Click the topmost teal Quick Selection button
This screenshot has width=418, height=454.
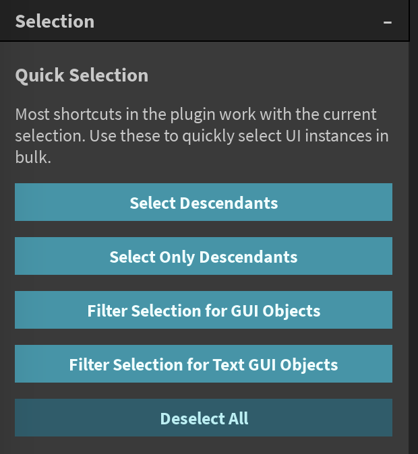(x=204, y=203)
